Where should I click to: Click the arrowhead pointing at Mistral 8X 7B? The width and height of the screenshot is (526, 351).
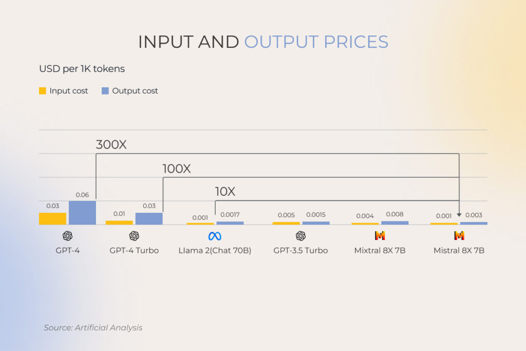(459, 215)
